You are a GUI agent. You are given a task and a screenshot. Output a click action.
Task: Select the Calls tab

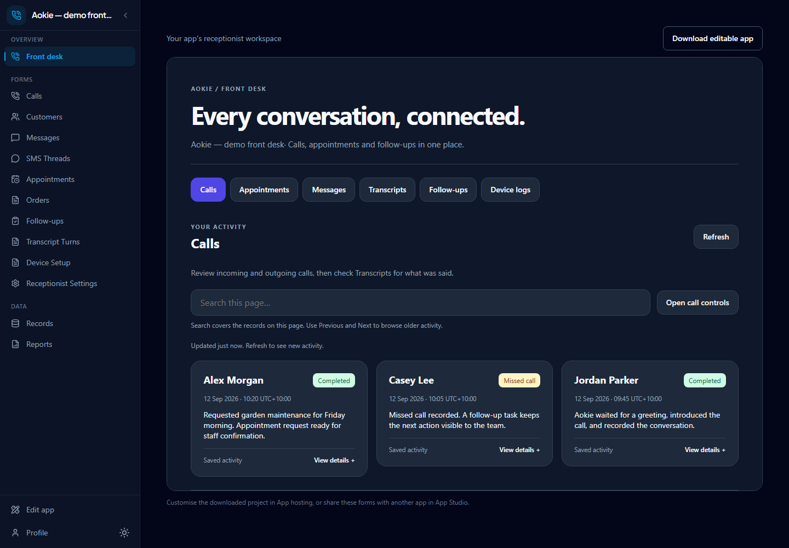point(208,190)
